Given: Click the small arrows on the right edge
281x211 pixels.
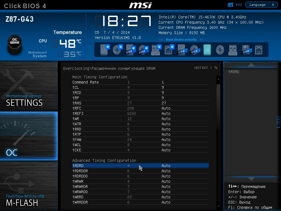Looking at the screenshot, I should [278, 127].
